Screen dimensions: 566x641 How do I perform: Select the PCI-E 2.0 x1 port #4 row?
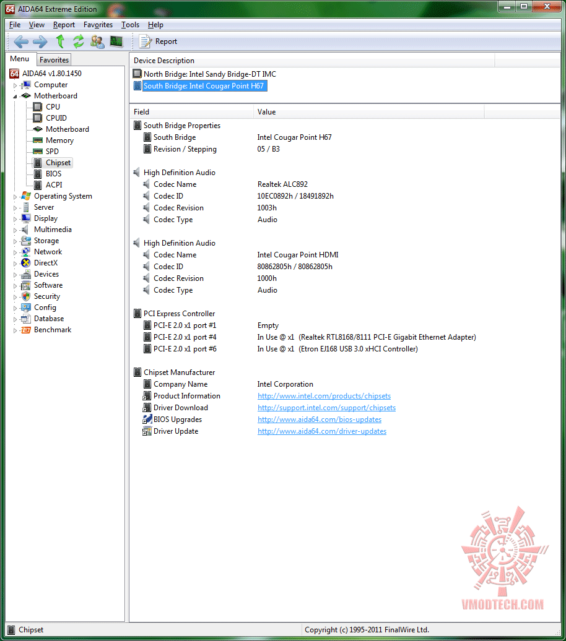(x=309, y=337)
